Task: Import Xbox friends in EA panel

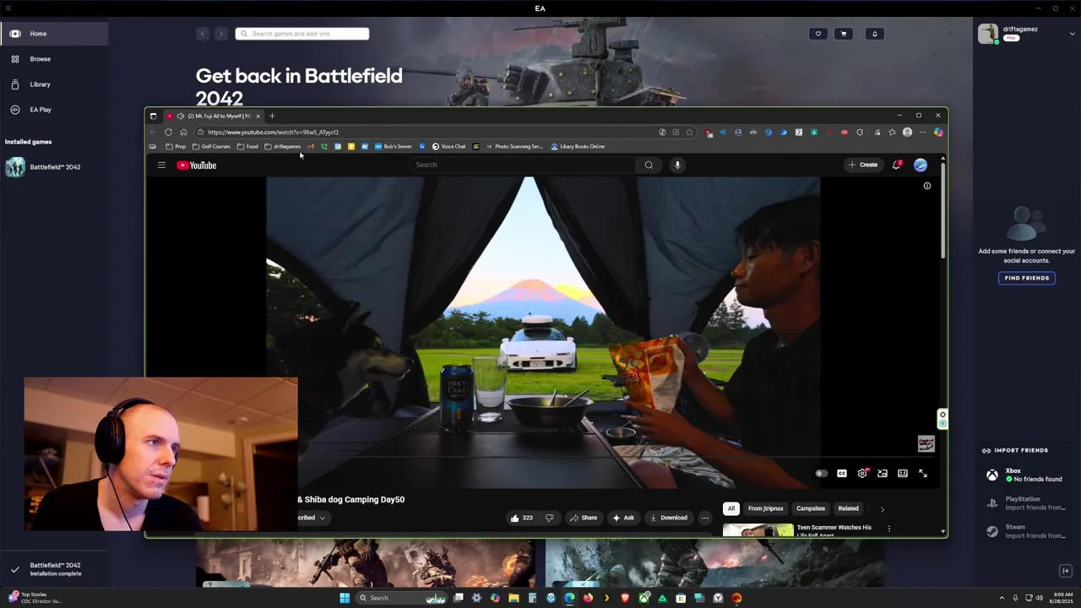Action: pyautogui.click(x=1026, y=475)
